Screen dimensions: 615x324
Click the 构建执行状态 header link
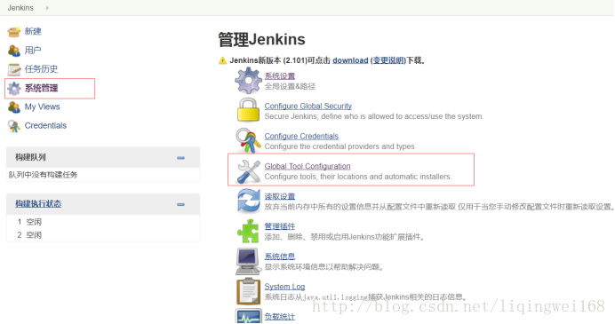[x=38, y=204]
